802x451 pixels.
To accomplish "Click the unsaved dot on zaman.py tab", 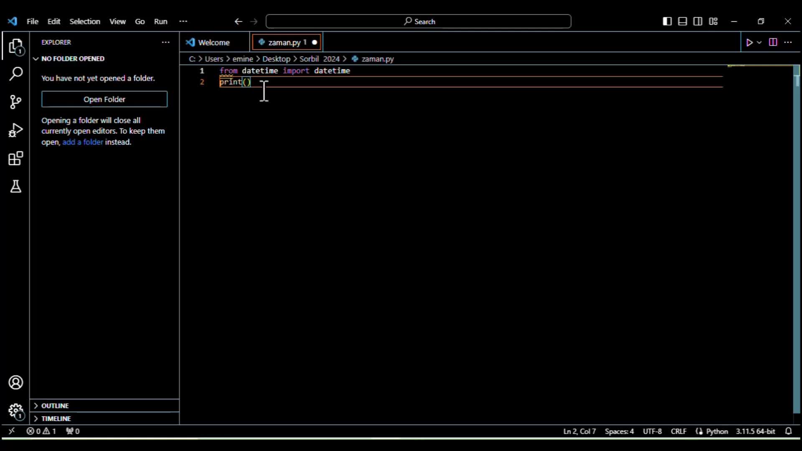I will 315,42.
